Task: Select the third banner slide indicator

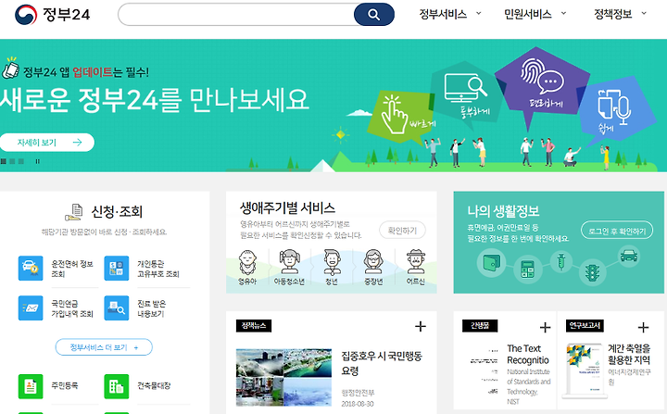Action: coord(21,161)
